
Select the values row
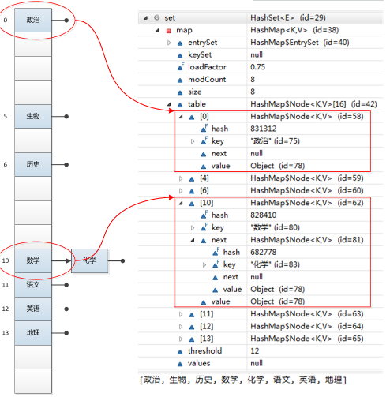(x=261, y=363)
